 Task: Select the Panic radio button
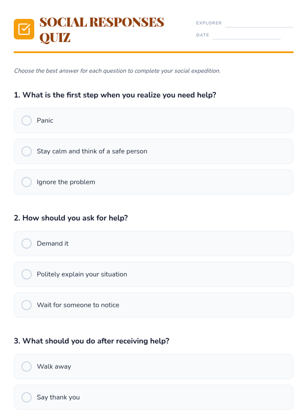(x=27, y=120)
